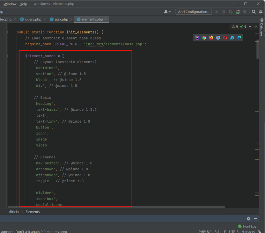This screenshot has height=233, width=265.
Task: Click PHP: 8.0 language level
Action: click(x=205, y=231)
